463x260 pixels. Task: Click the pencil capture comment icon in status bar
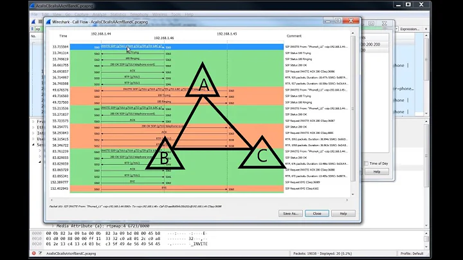41,253
